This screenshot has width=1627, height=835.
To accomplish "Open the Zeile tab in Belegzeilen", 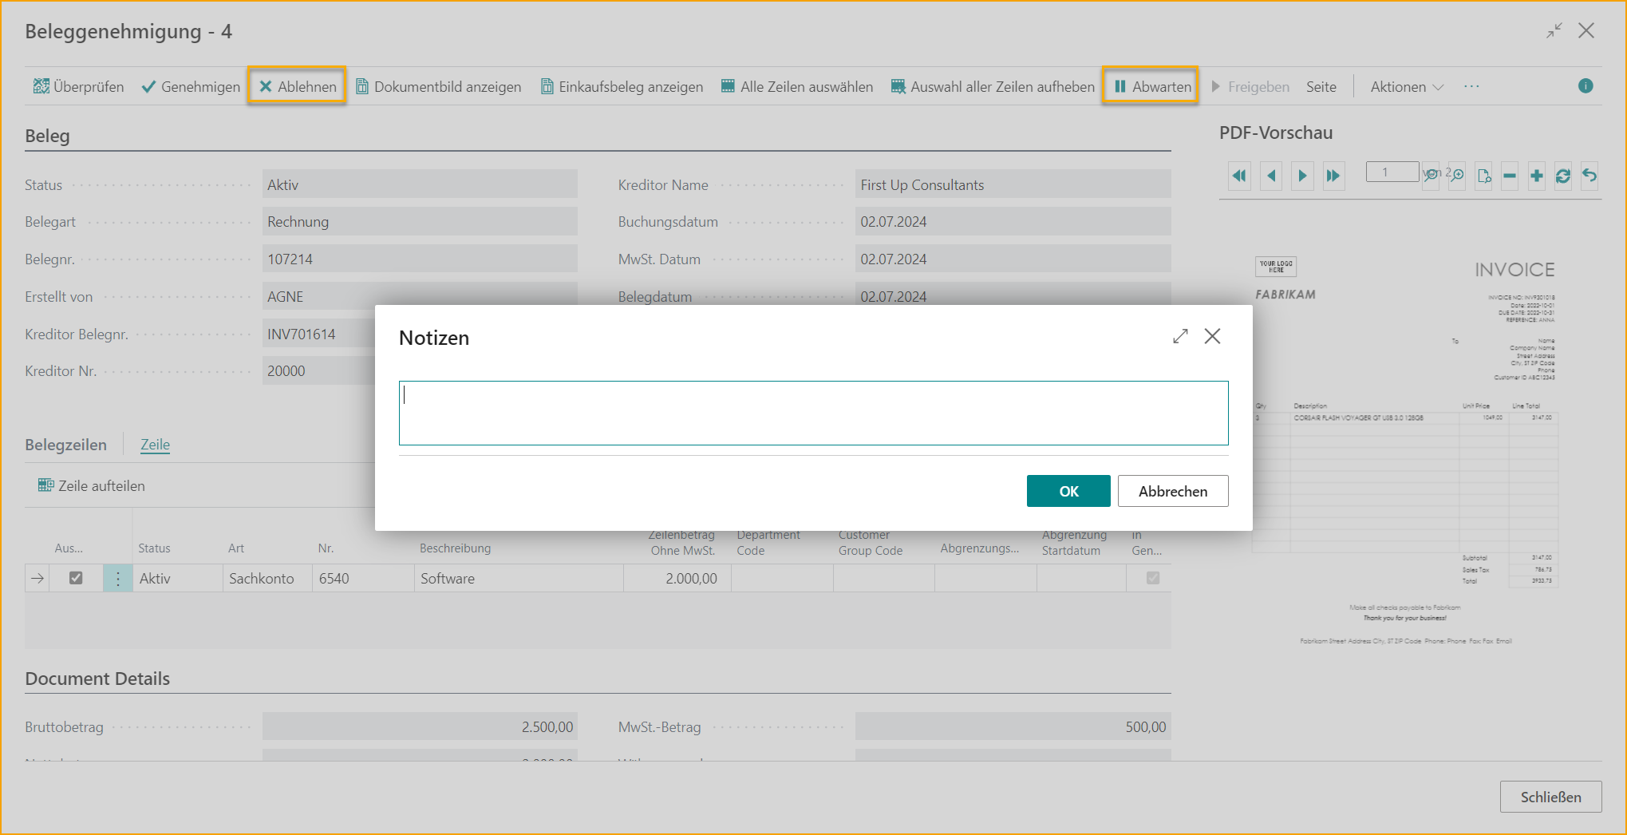I will pyautogui.click(x=155, y=445).
